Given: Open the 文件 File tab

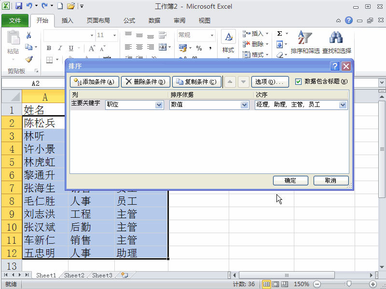Looking at the screenshot, I should coord(15,21).
